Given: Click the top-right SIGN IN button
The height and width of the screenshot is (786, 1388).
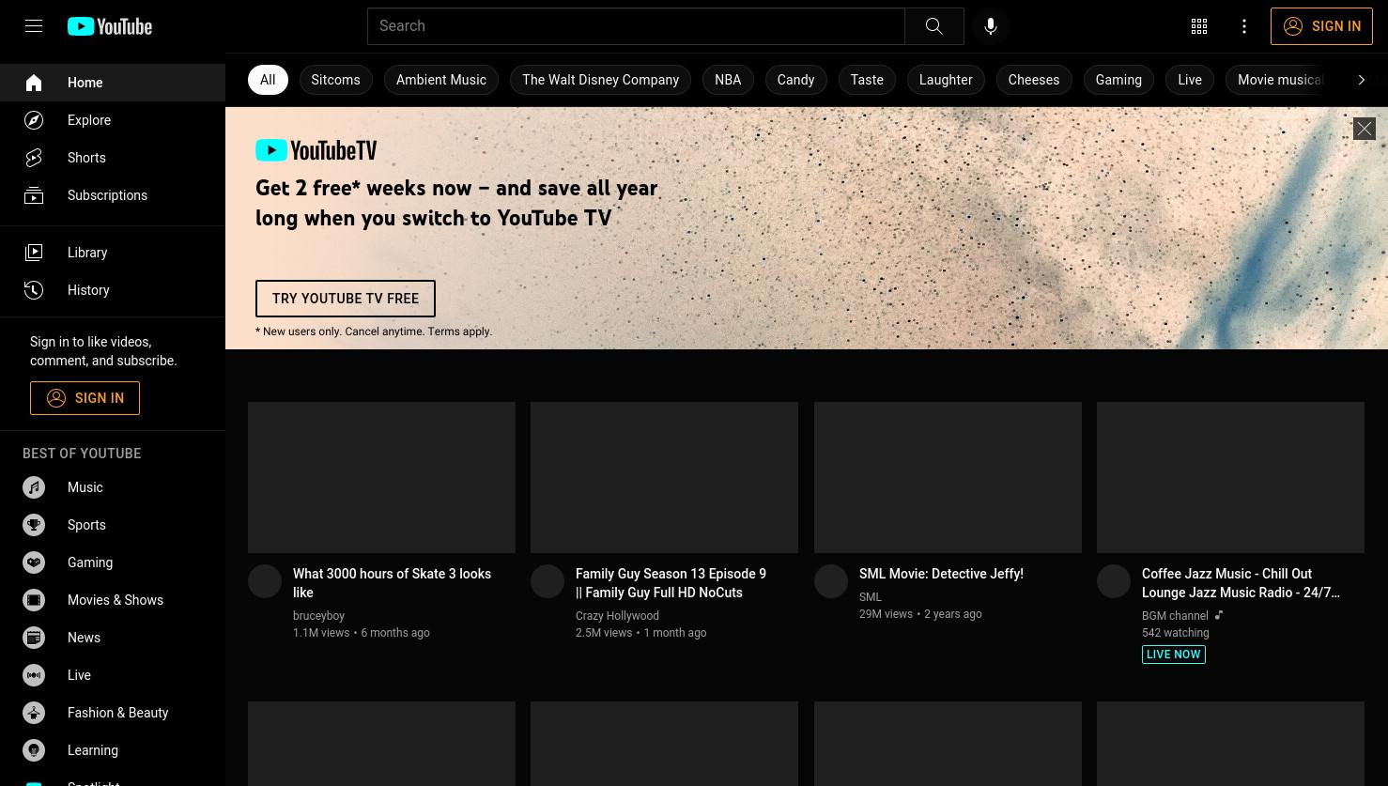Looking at the screenshot, I should pyautogui.click(x=1321, y=26).
